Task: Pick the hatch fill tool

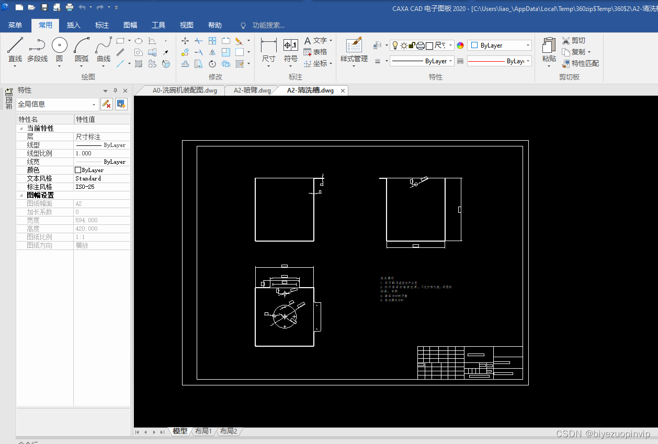Action: pos(139,64)
